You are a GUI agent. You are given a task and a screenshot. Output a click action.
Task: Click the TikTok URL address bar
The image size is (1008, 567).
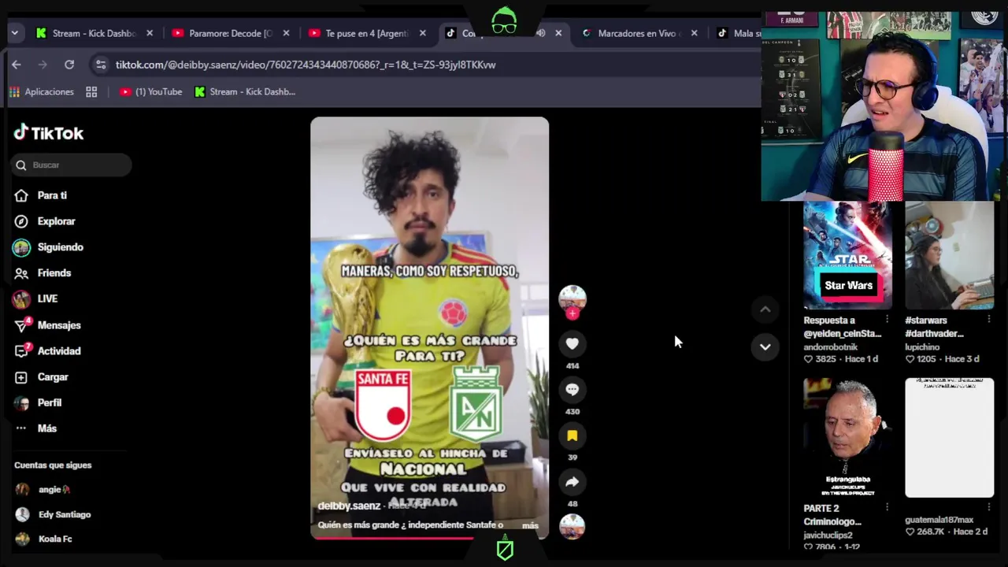pos(306,65)
